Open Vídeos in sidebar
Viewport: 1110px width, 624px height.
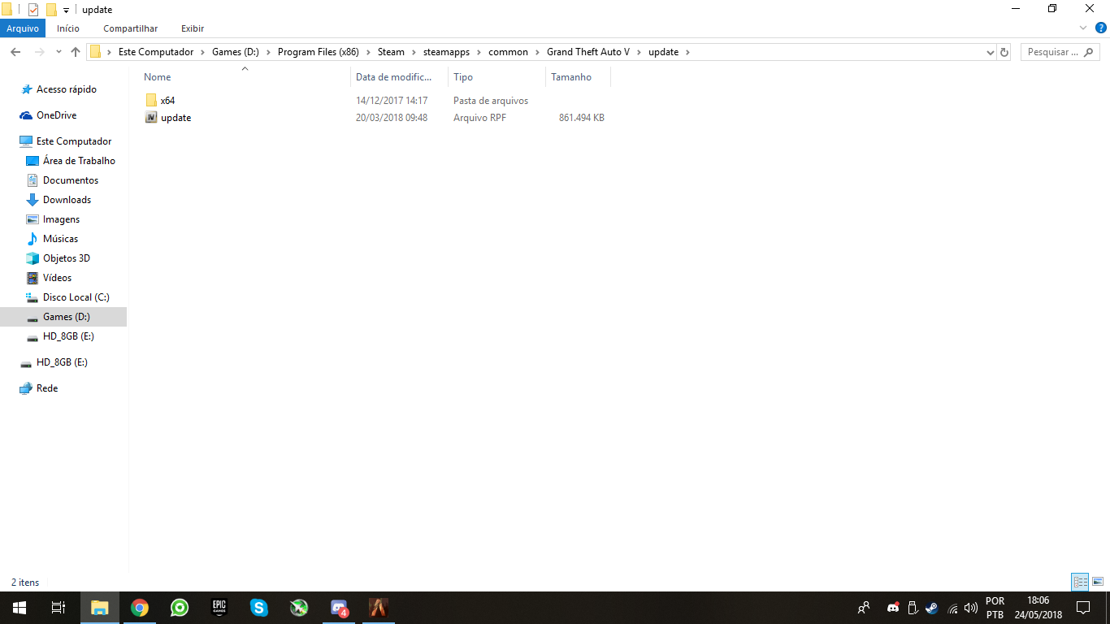[57, 278]
